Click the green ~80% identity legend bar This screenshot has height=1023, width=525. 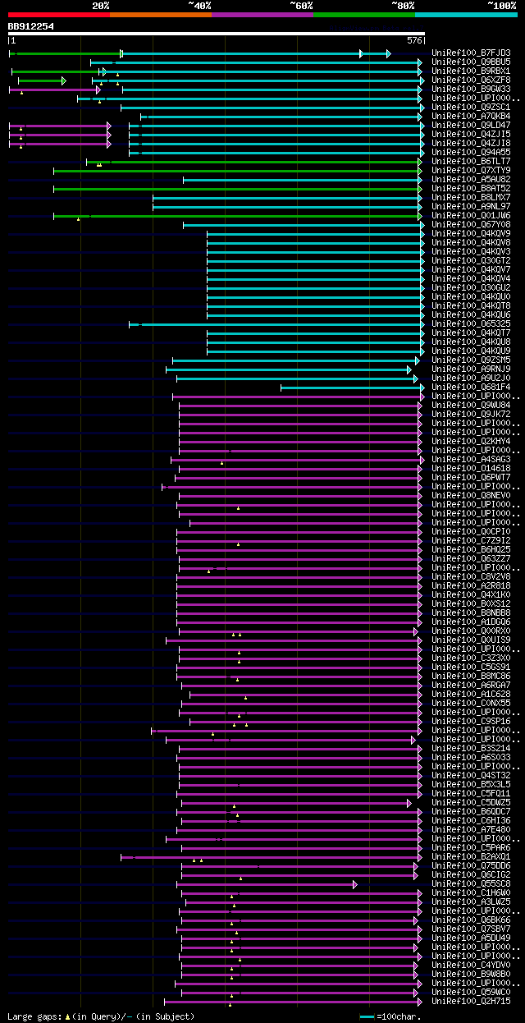click(364, 14)
